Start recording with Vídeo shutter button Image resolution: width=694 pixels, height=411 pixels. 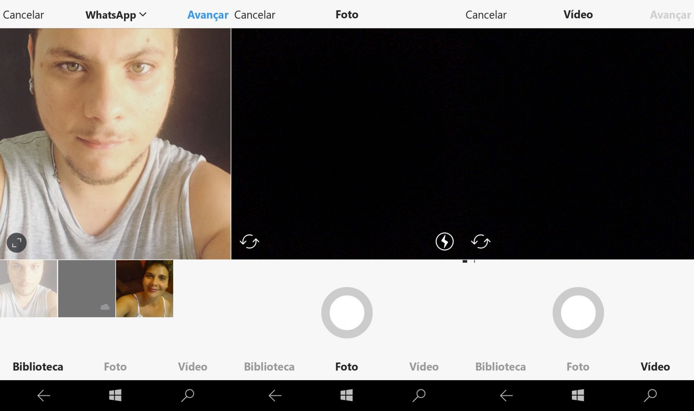(x=578, y=312)
